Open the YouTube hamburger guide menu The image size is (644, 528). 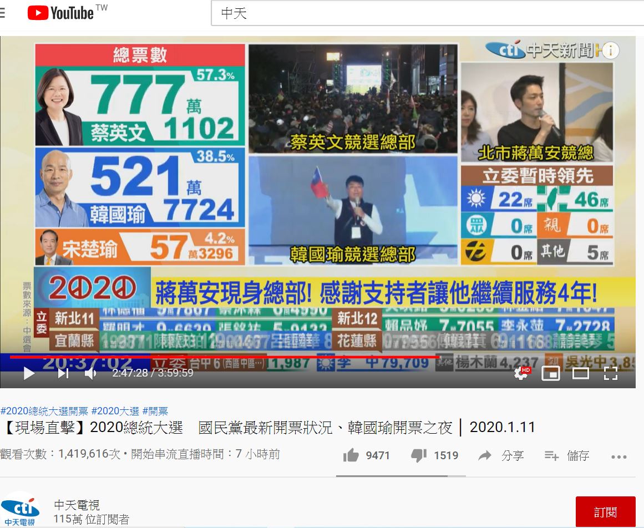click(x=2, y=13)
